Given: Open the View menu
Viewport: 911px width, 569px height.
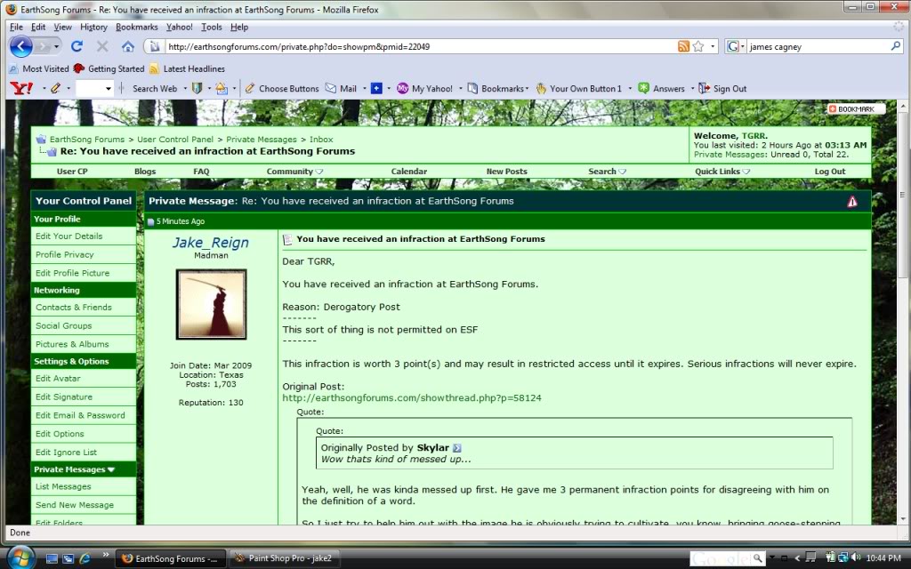Looking at the screenshot, I should pyautogui.click(x=63, y=27).
